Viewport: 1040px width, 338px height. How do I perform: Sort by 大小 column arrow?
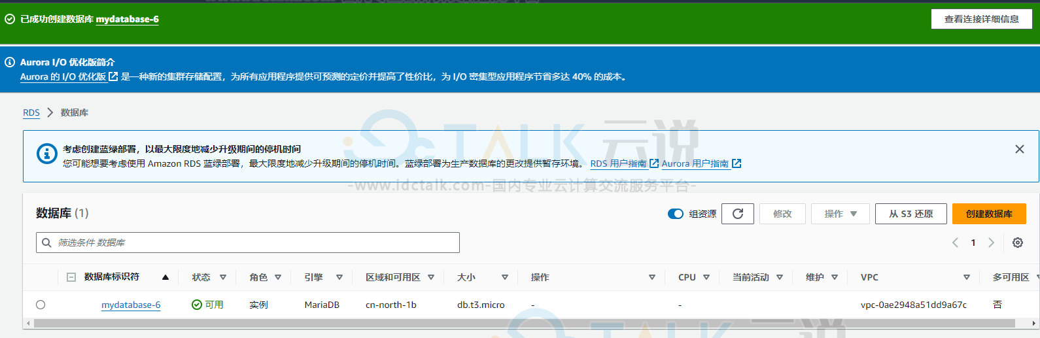click(505, 277)
